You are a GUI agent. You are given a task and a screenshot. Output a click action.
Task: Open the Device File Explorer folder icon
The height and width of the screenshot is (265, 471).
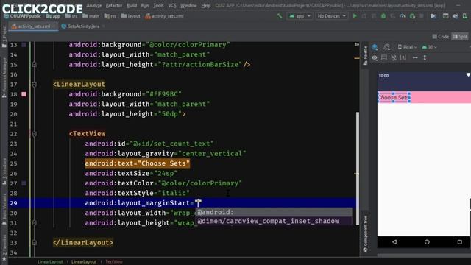(433, 16)
